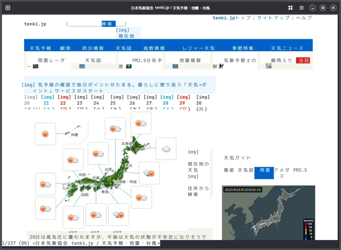The image size is (341, 250).
Task: Click the small image beside 気象予報士の解説
Action: [221, 66]
